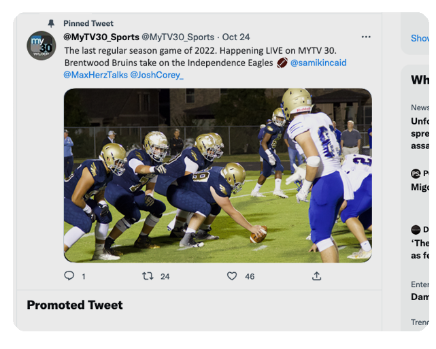436x349 pixels.
Task: Click the Oct 24 tweet timestamp
Action: tap(236, 37)
